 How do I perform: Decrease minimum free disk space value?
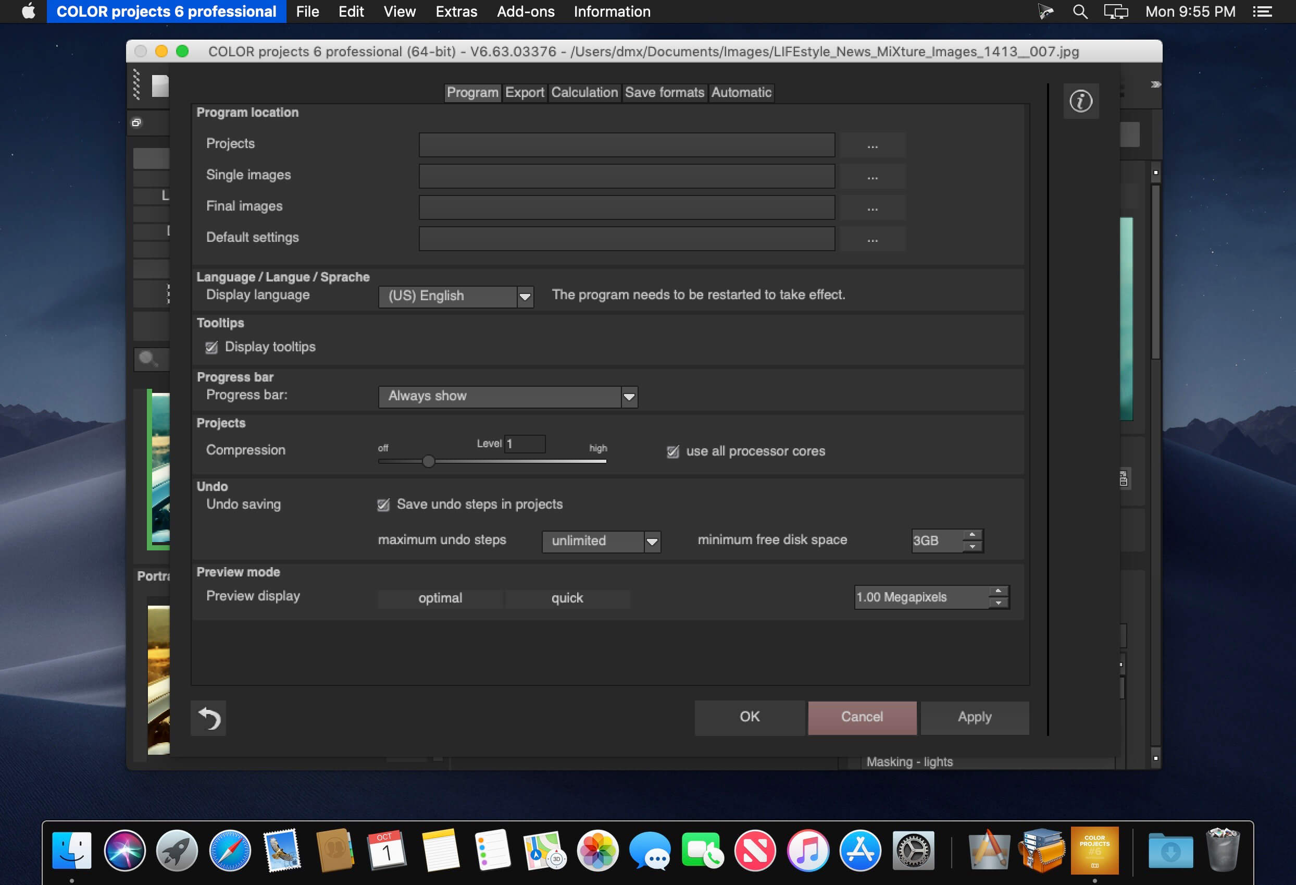(x=972, y=547)
